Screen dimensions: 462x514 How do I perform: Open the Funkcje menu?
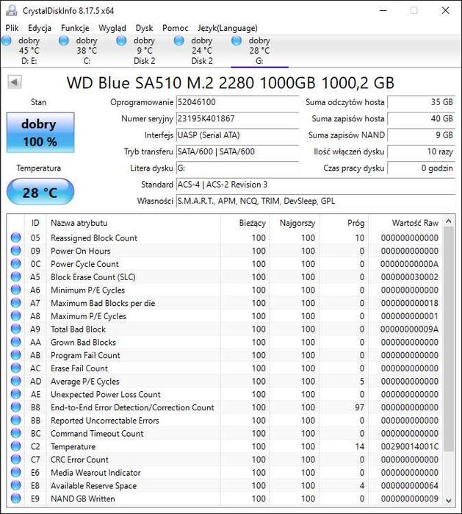[75, 28]
